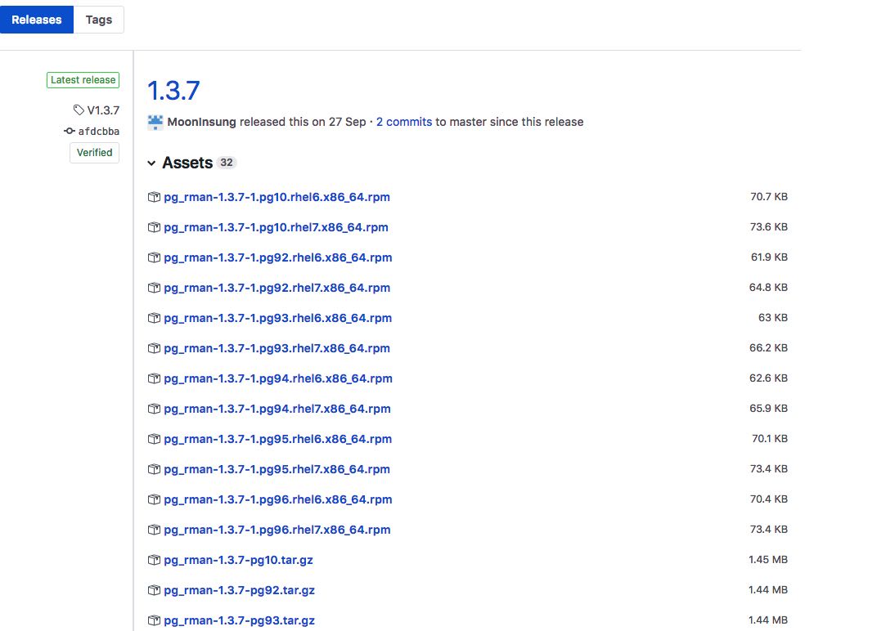895x631 pixels.
Task: Click package icon for pg92.rhel7 rpm
Action: 154,288
